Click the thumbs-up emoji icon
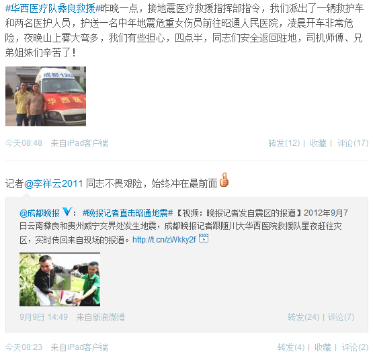The height and width of the screenshot is (354, 373). (x=224, y=180)
